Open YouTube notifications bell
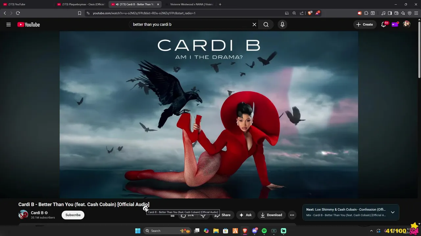421x236 pixels. point(384,25)
